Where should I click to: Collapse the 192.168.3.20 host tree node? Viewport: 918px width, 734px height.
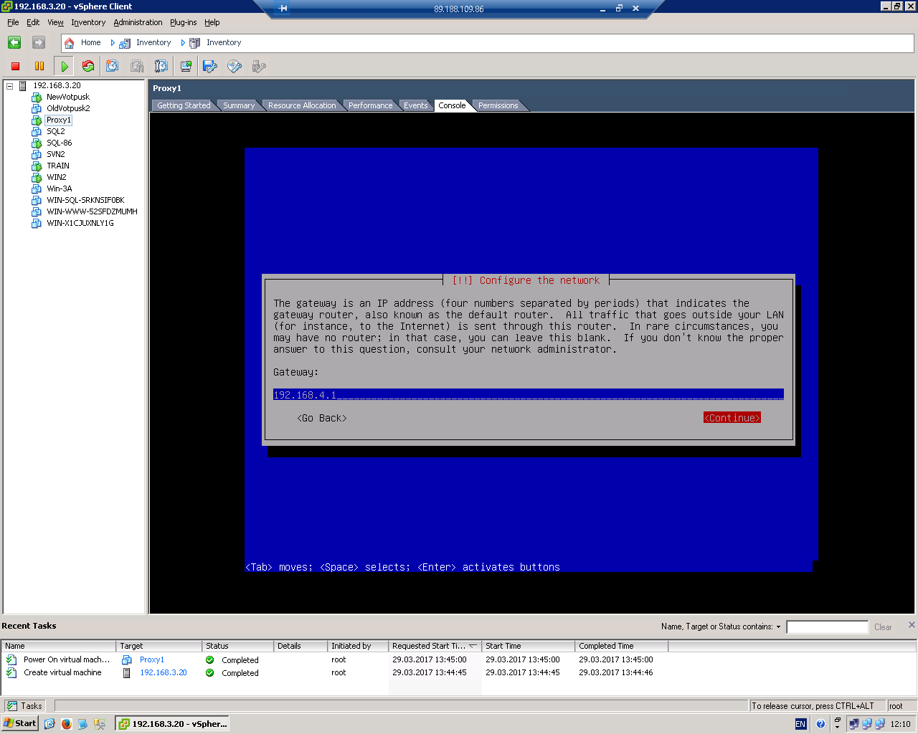coord(10,86)
